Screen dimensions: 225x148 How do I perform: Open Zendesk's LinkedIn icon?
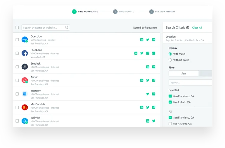[148, 67]
